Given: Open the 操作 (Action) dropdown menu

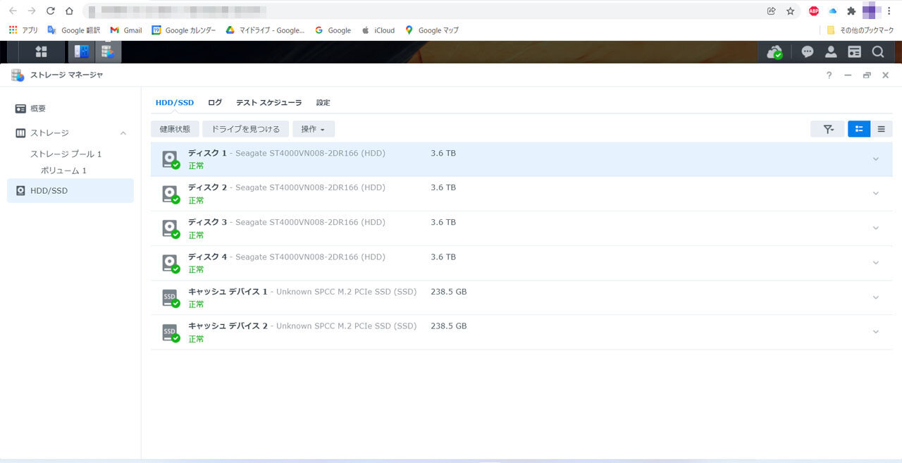Looking at the screenshot, I should 313,129.
